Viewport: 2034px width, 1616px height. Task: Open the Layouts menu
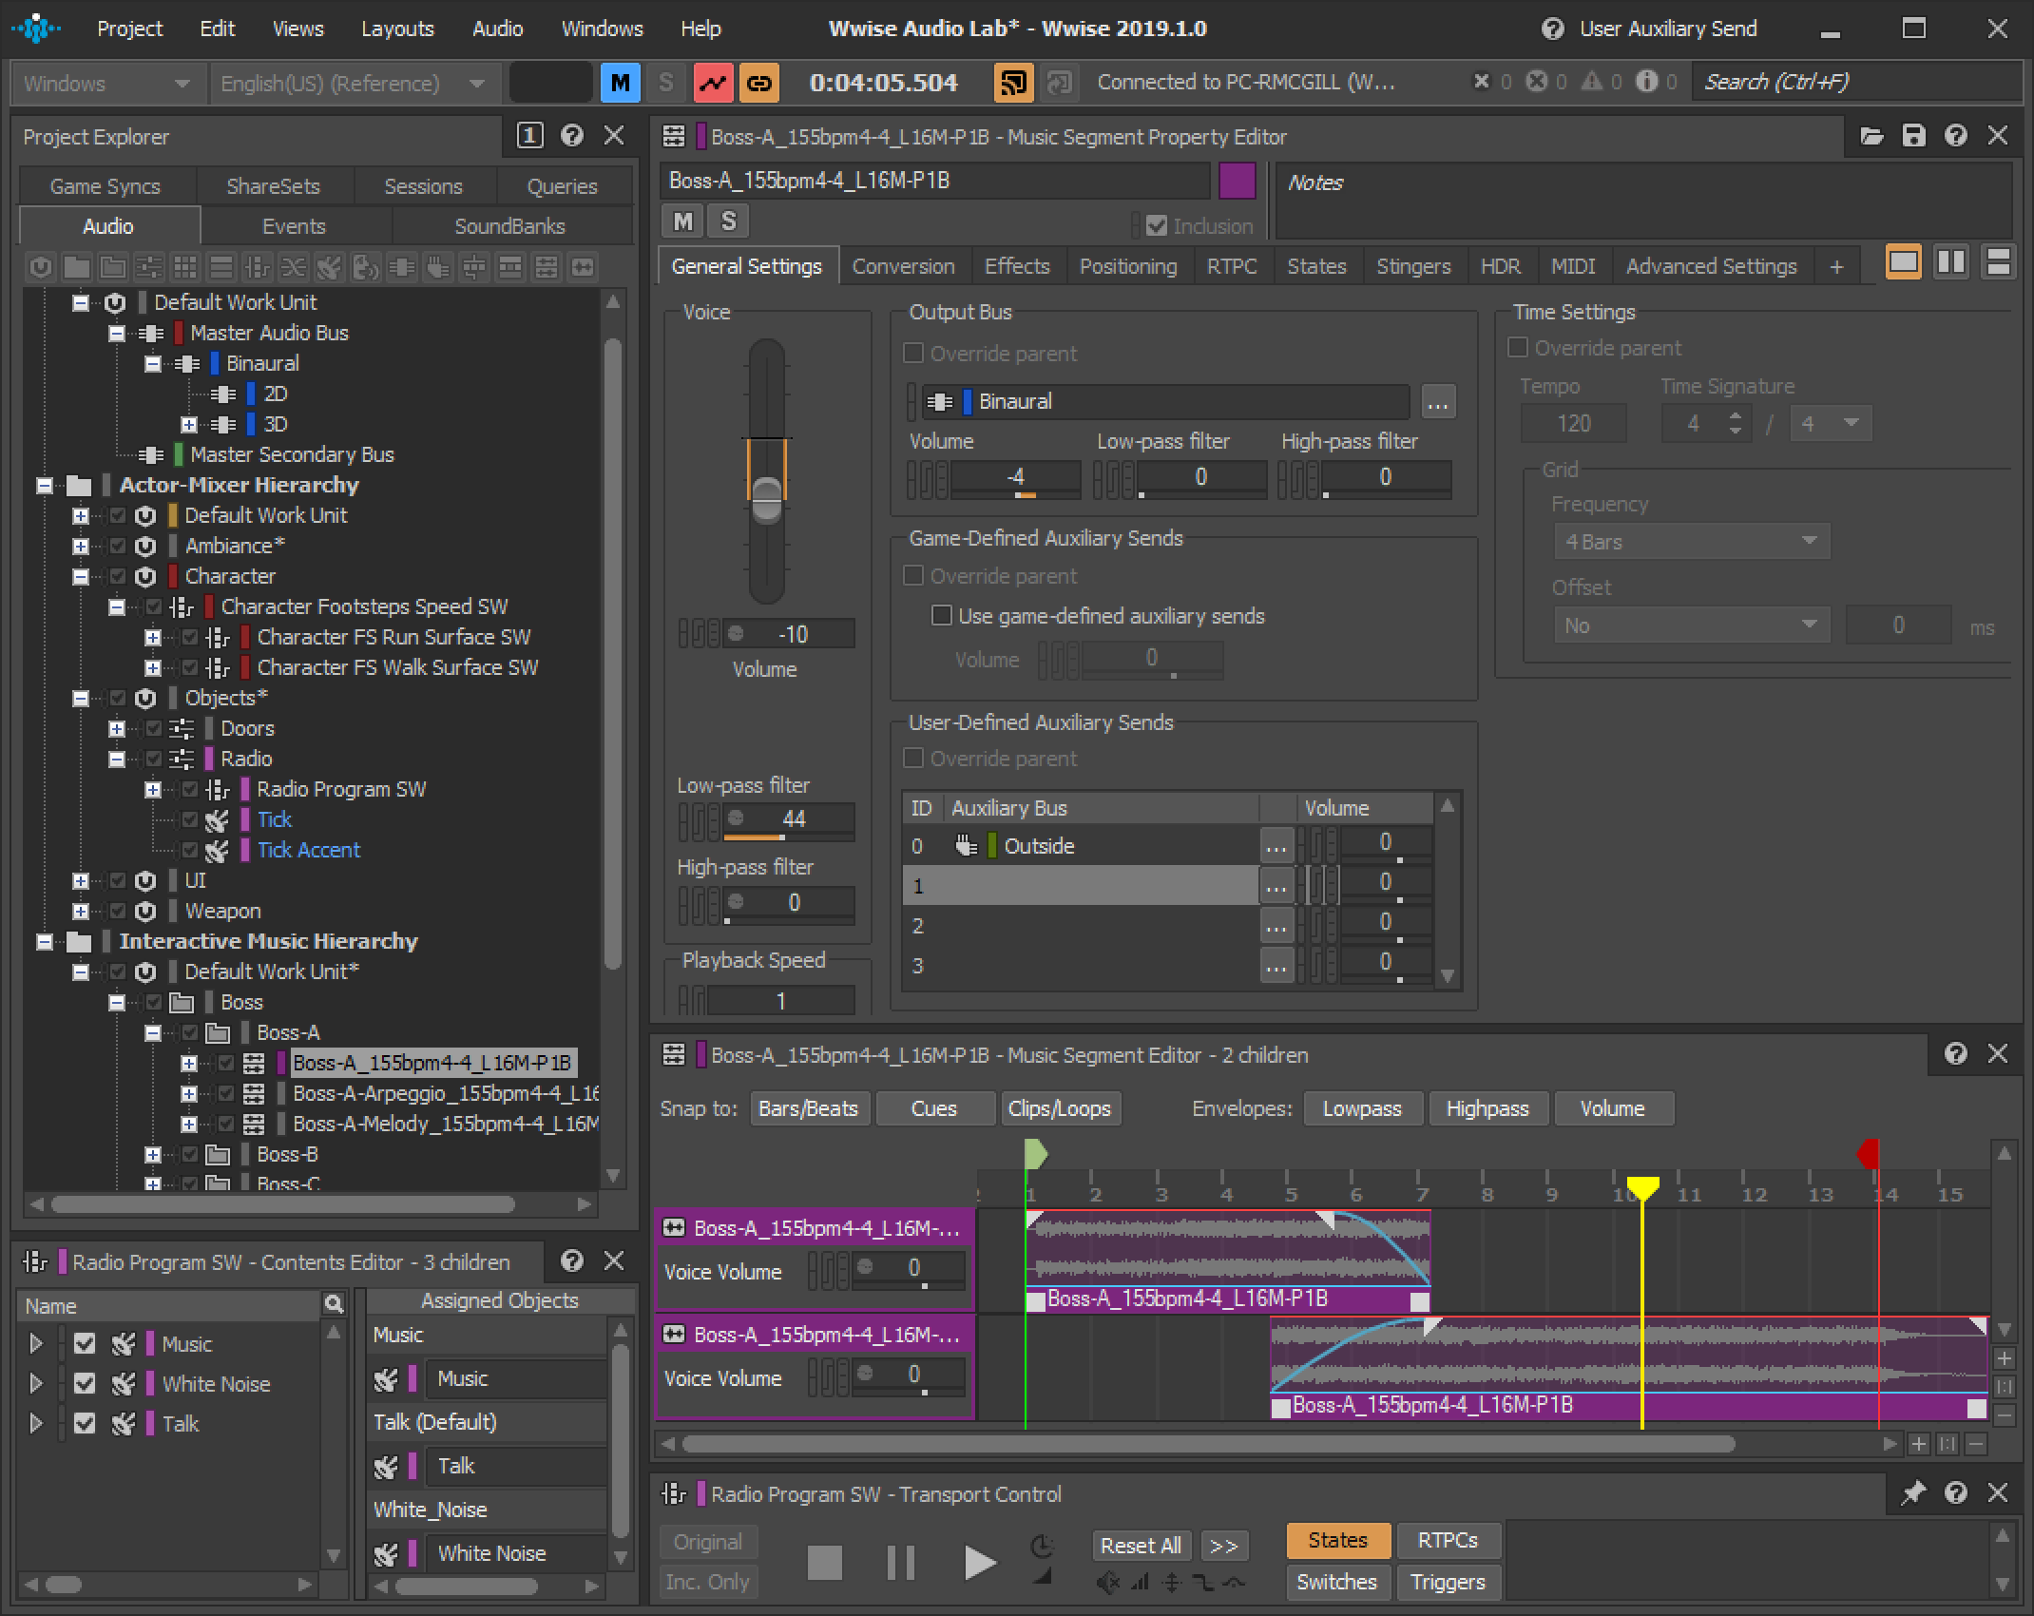[397, 29]
